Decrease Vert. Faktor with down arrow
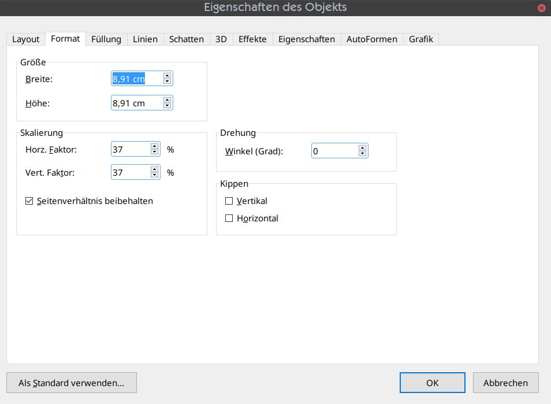 (x=155, y=175)
